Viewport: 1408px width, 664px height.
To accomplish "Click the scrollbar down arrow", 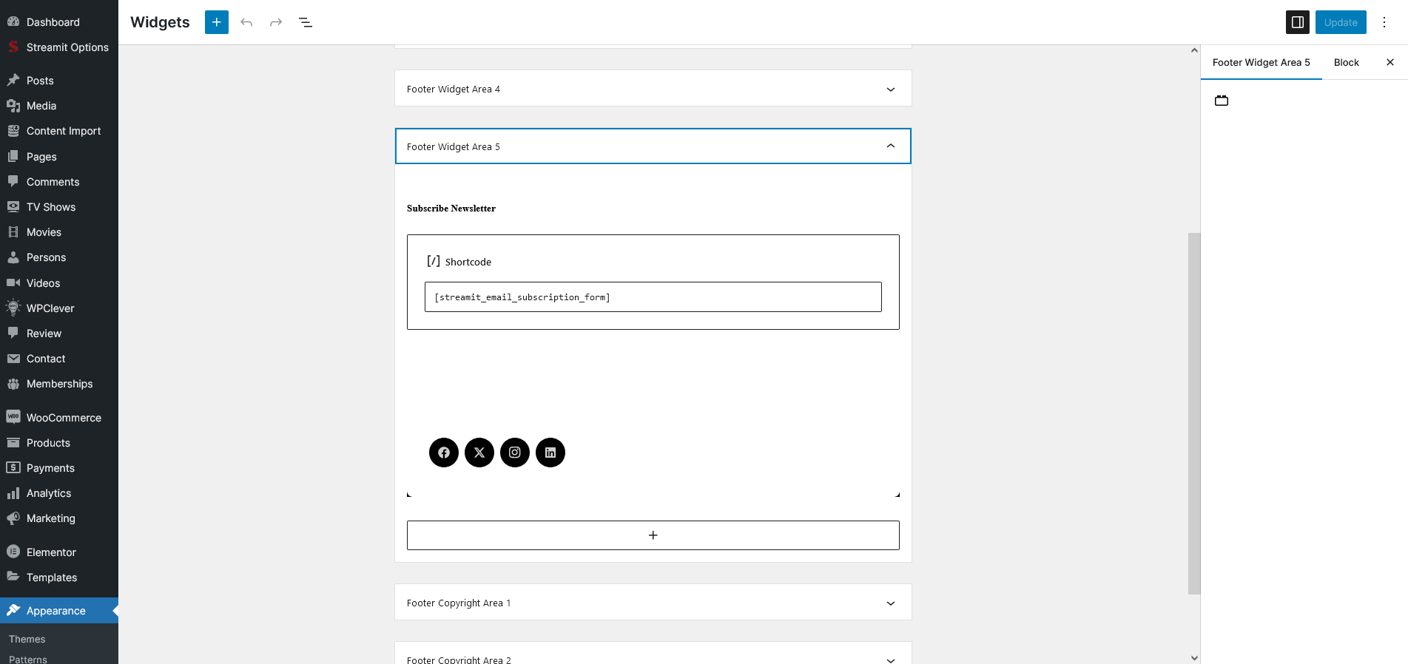I will pyautogui.click(x=1194, y=657).
